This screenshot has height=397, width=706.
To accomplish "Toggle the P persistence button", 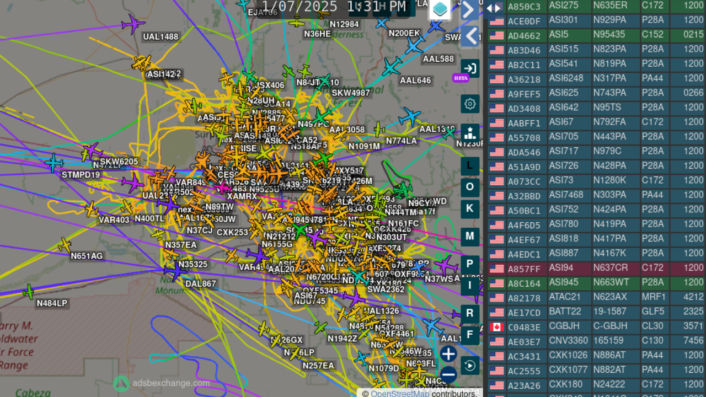I will coord(470,264).
